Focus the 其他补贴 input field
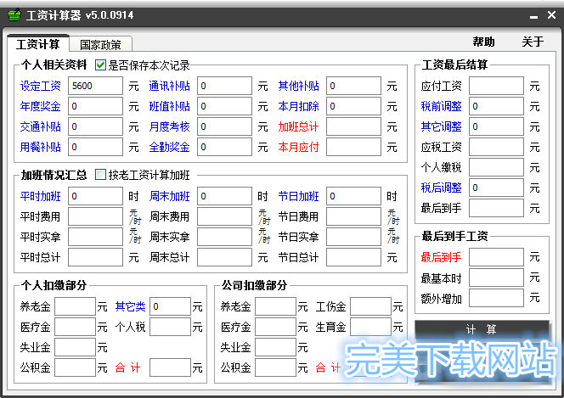The image size is (564, 398). pyautogui.click(x=353, y=86)
